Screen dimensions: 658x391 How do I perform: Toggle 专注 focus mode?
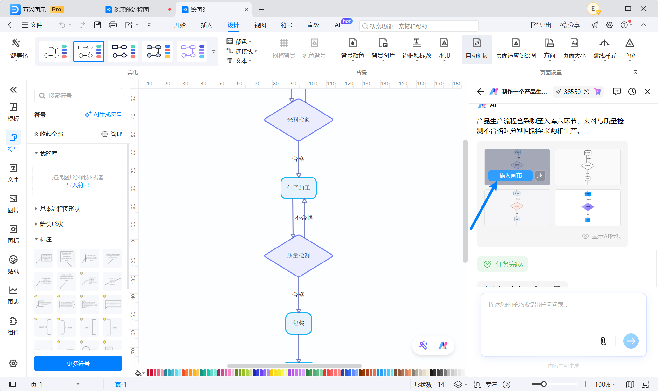(486, 384)
